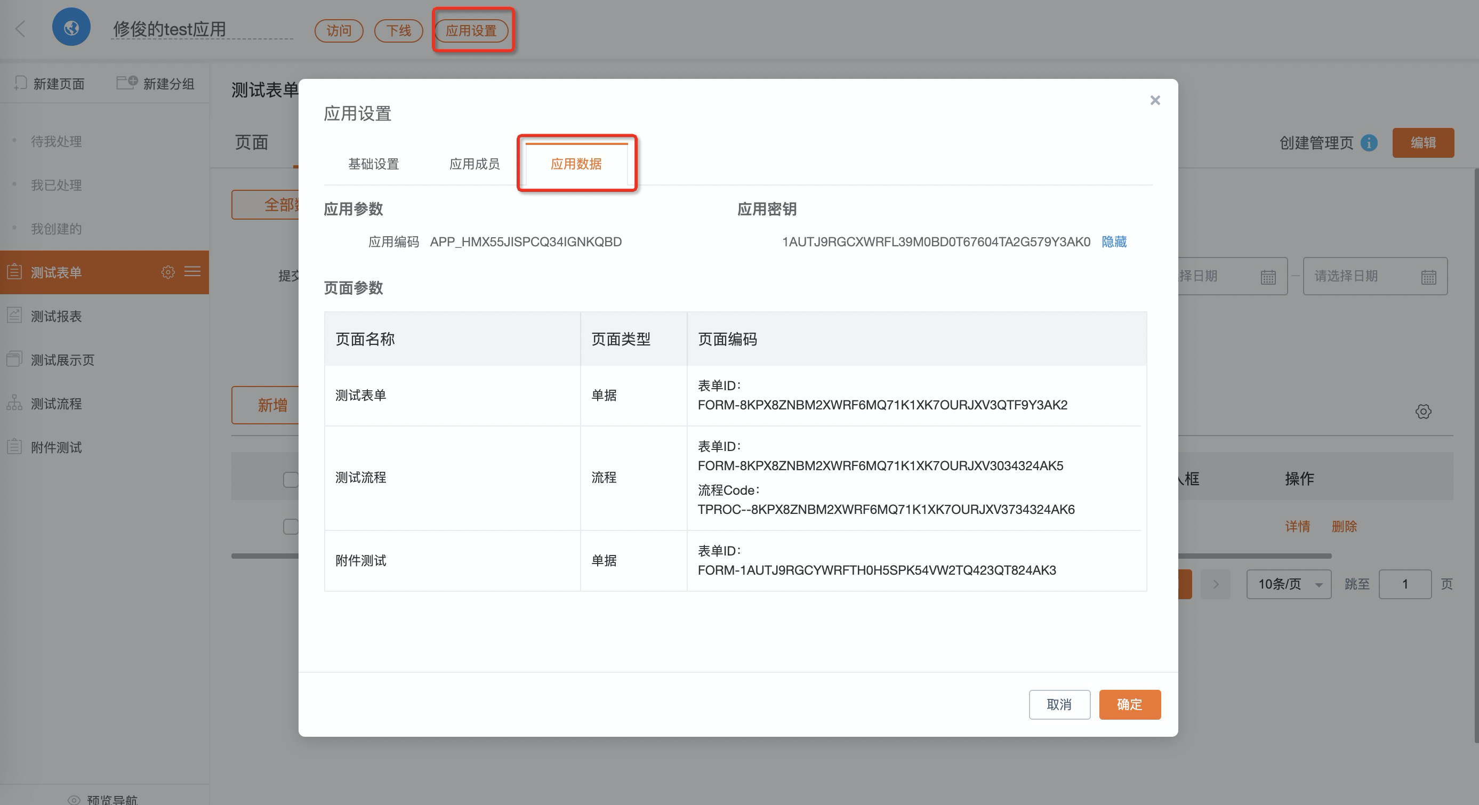Switch to the 应用成员 tab

click(x=474, y=164)
